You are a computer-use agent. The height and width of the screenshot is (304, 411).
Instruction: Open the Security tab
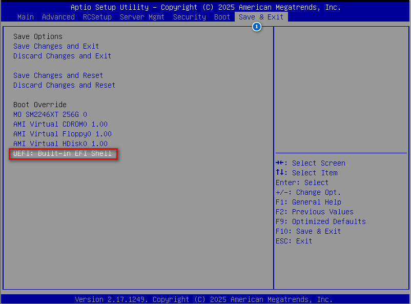(x=189, y=17)
